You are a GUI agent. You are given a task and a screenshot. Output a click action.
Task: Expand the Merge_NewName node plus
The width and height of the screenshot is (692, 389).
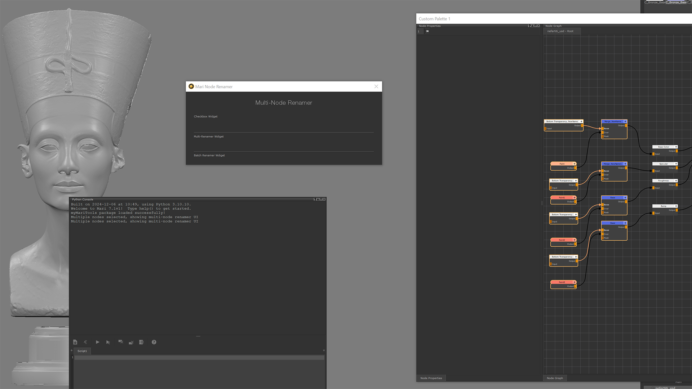click(x=625, y=121)
